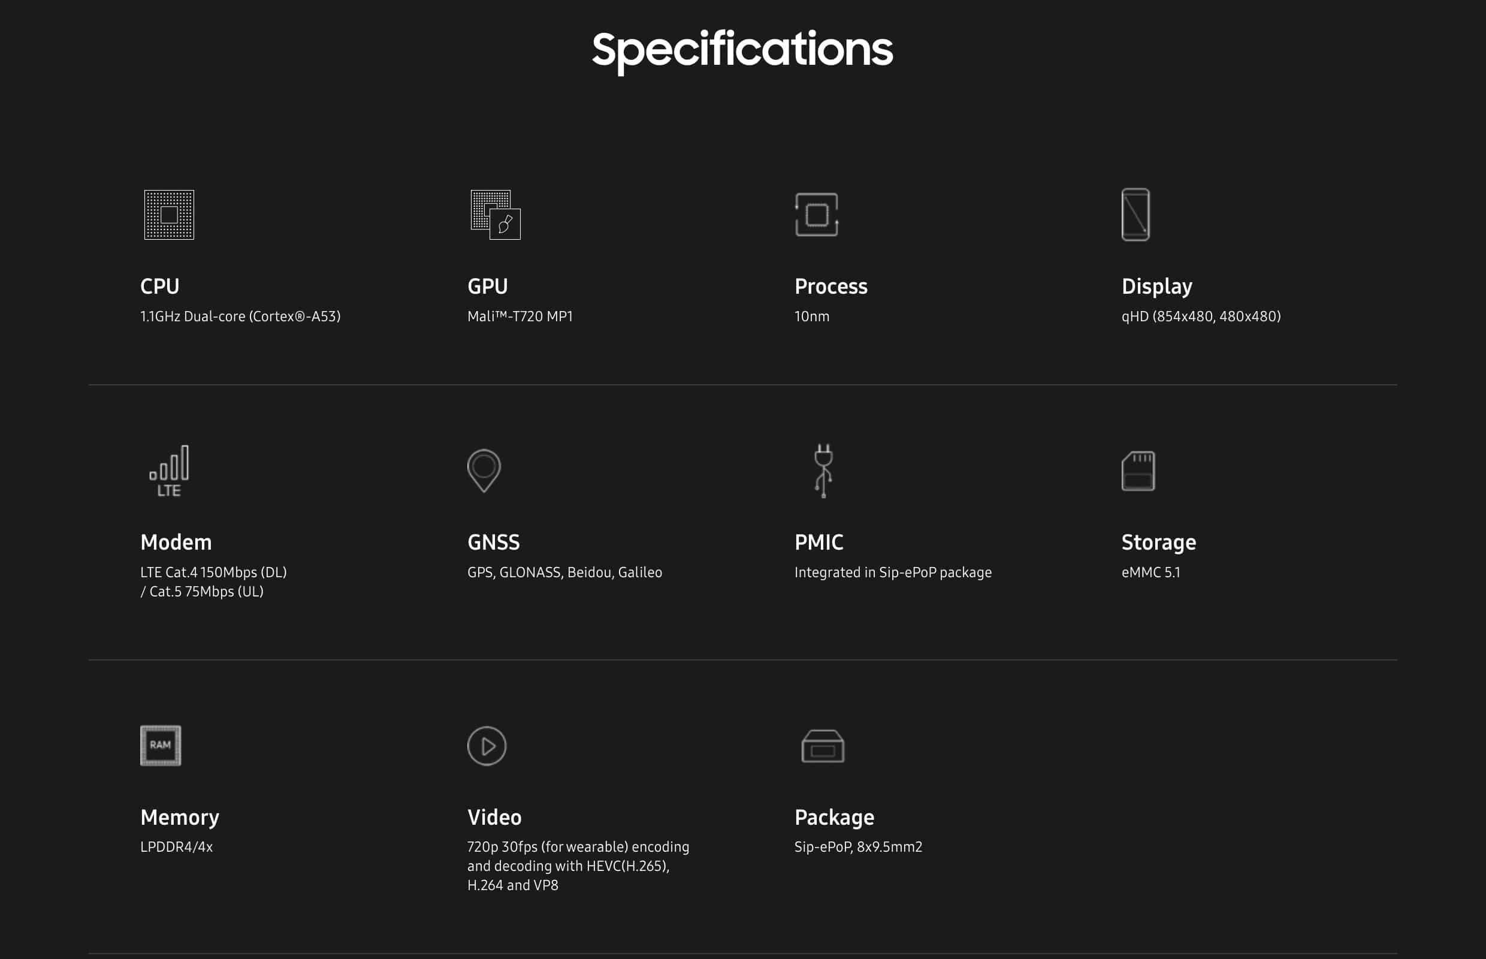1486x959 pixels.
Task: Click the CPU chip icon
Action: [170, 215]
